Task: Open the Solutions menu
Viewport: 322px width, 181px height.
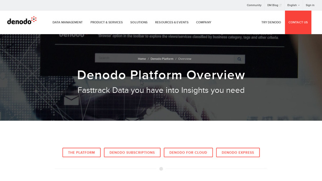Action: click(x=139, y=22)
